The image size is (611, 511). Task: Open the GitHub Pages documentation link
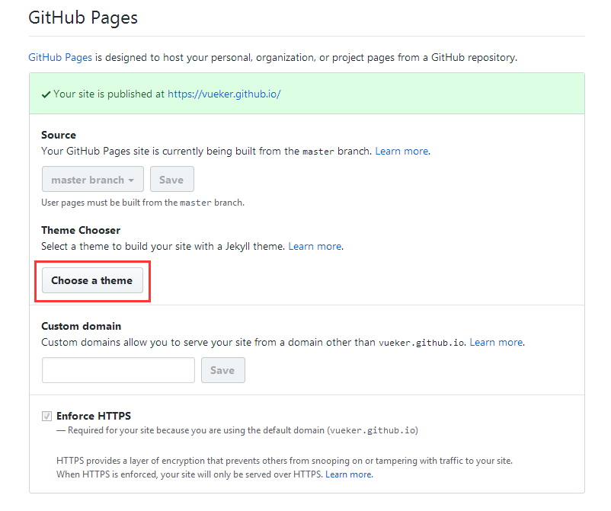tap(60, 57)
